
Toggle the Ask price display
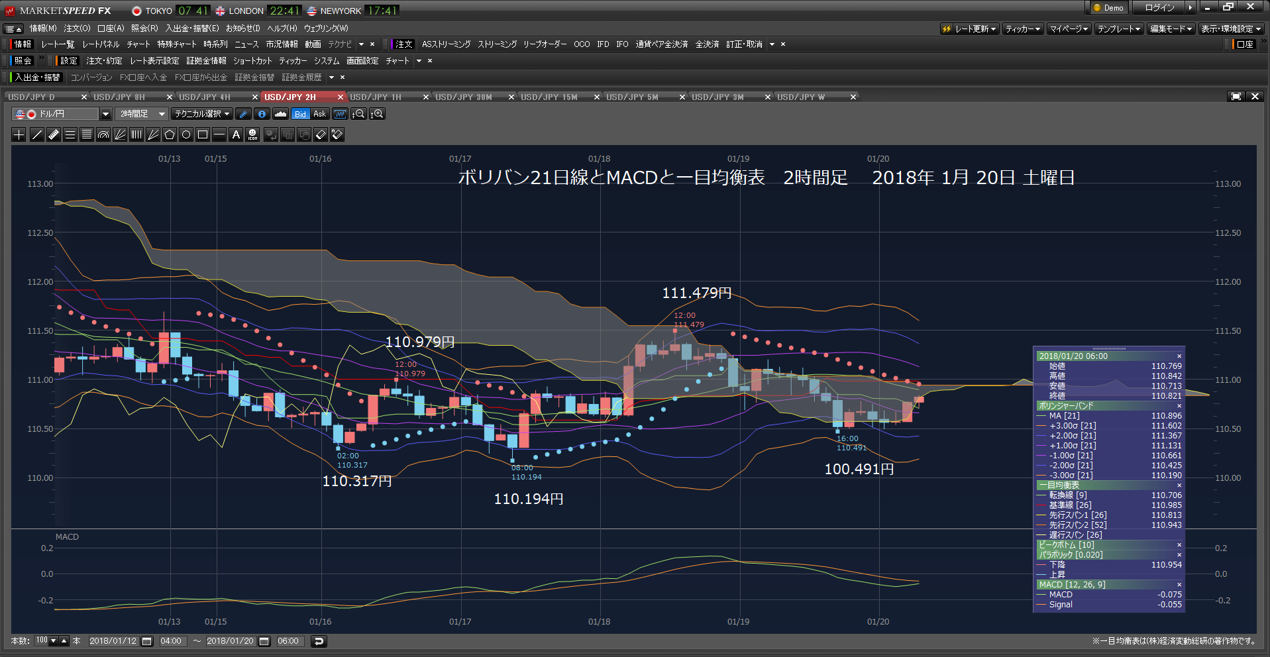pos(319,114)
